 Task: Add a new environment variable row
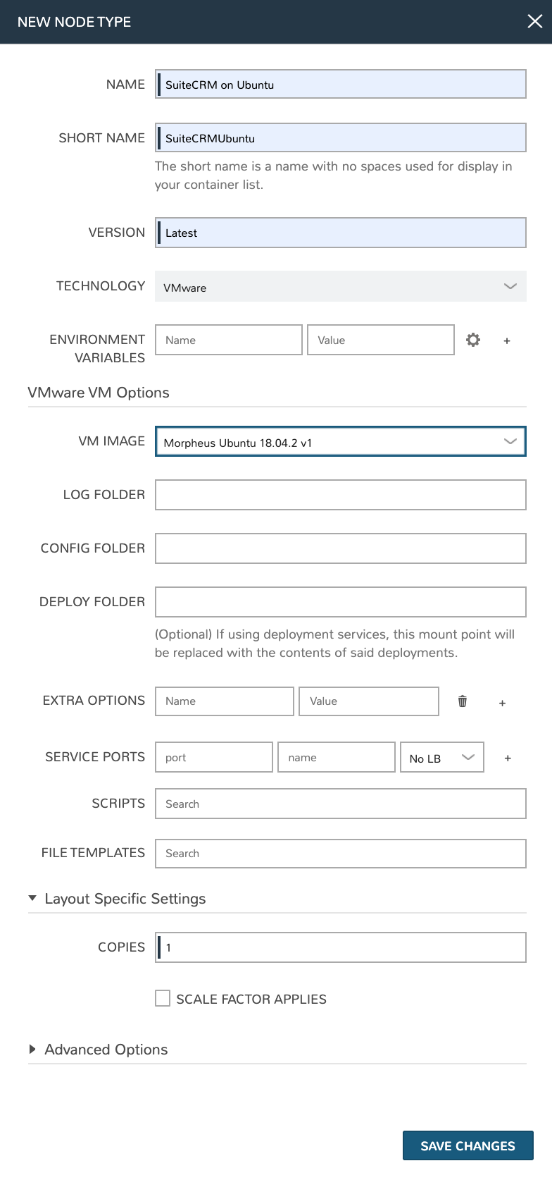[507, 341]
